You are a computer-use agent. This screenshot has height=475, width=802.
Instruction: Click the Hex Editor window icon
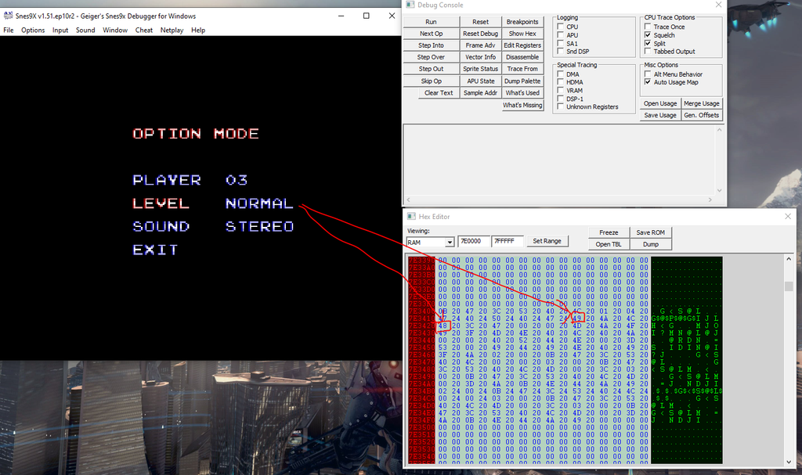[x=411, y=216]
